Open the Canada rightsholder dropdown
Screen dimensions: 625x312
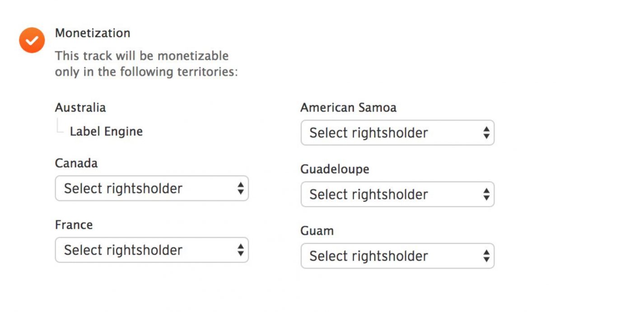(151, 188)
